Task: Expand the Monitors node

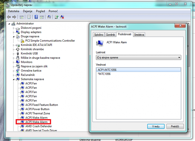Action: (x=14, y=62)
